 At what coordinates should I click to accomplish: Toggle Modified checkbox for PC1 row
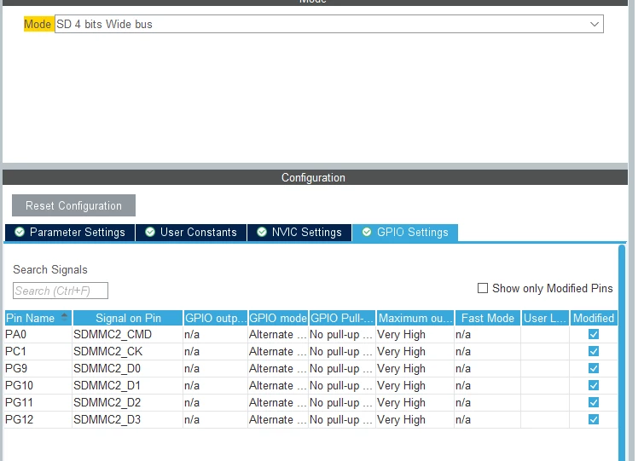pyautogui.click(x=594, y=351)
